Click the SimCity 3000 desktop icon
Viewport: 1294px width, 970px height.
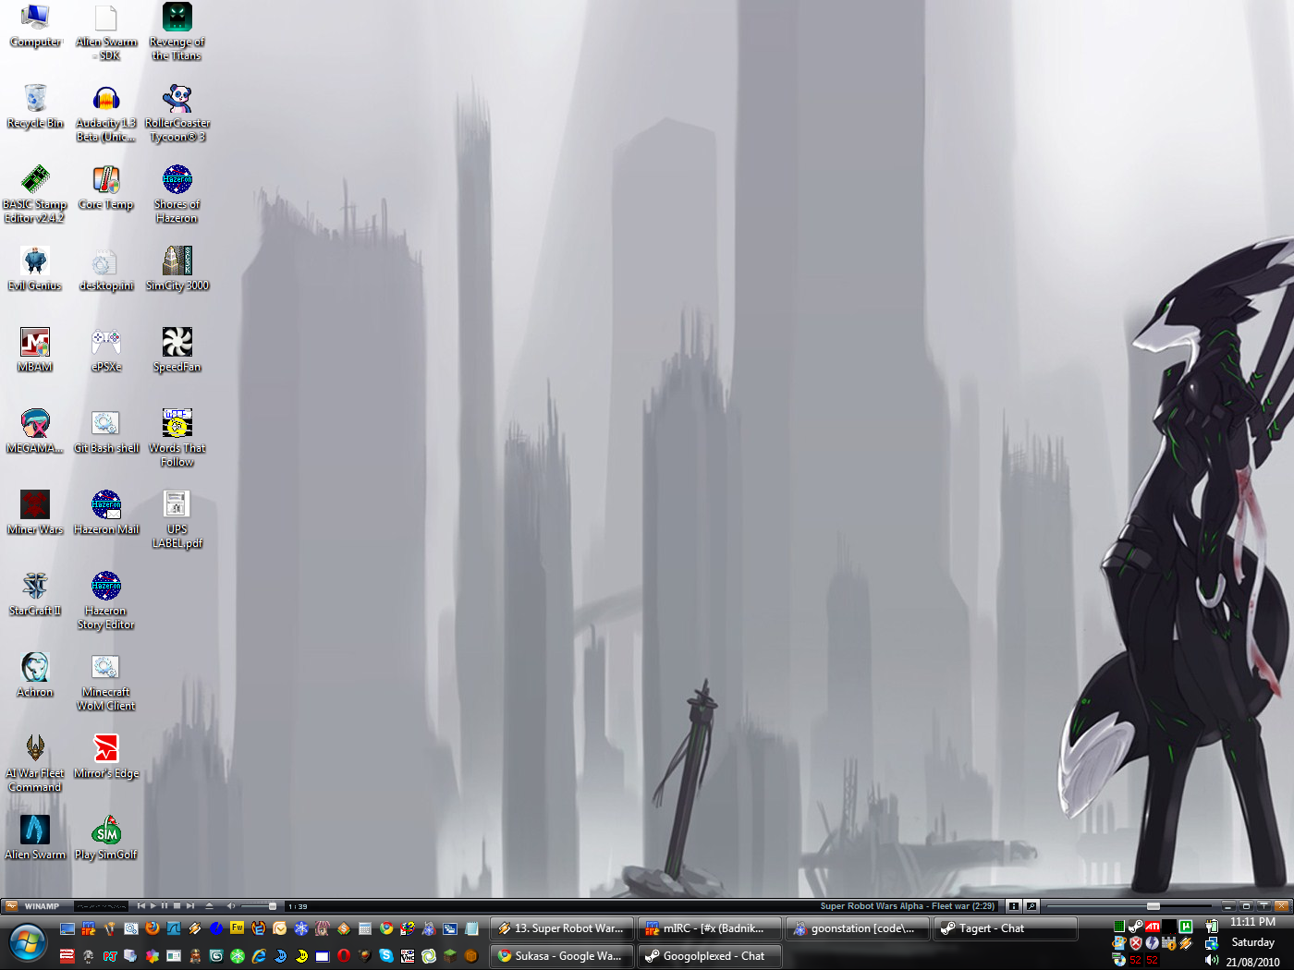(177, 270)
